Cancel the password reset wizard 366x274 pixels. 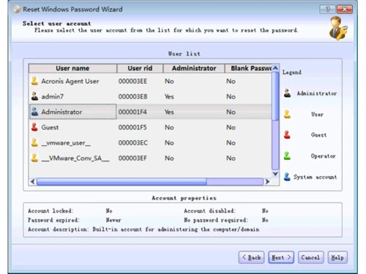coord(311,257)
